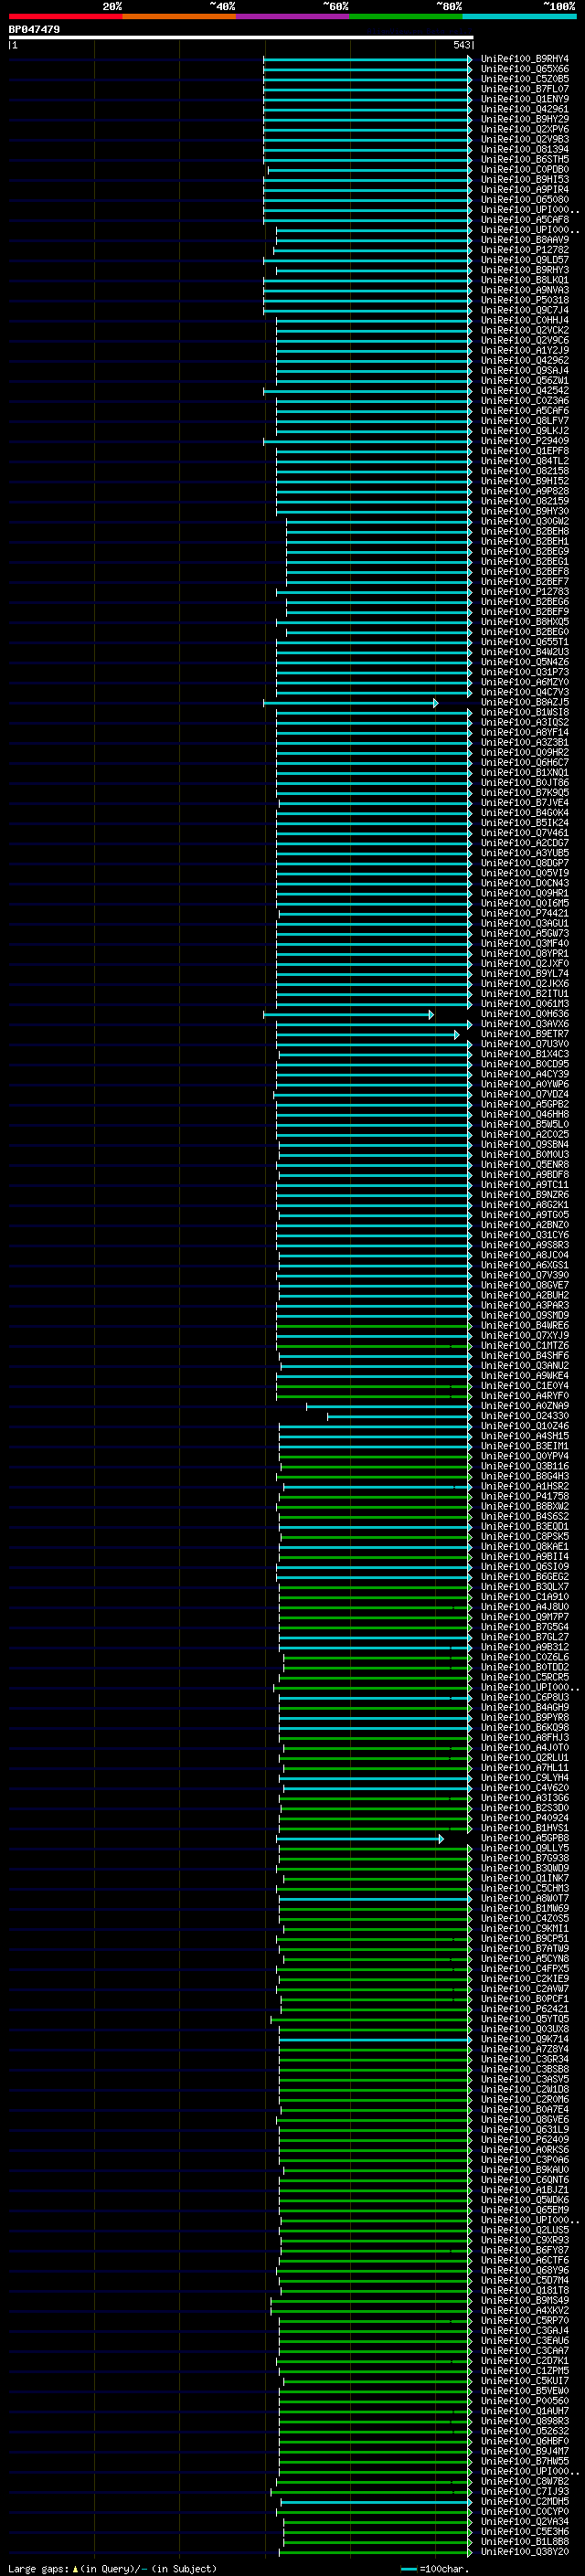Open the UniRef100_C5Z0B5 hit
Image resolution: width=585 pixels, height=2576 pixels.
point(524,79)
